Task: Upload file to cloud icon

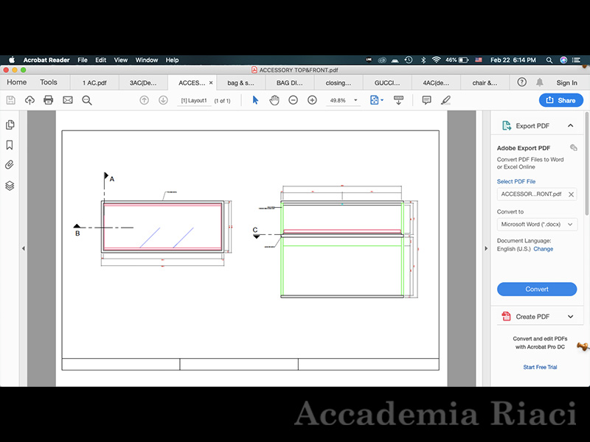Action: (x=29, y=100)
